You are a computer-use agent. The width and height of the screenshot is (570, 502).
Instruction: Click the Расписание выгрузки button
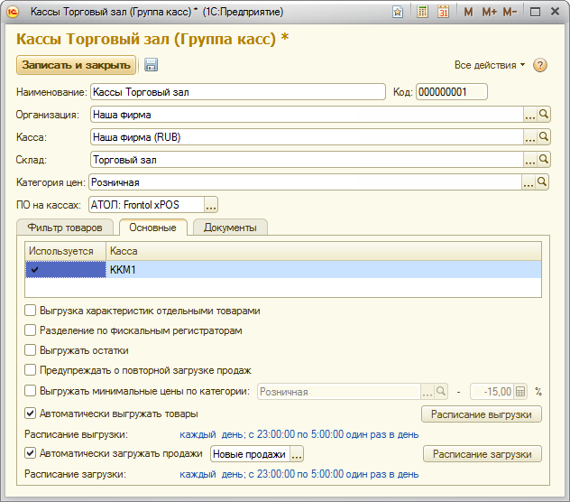tap(482, 414)
